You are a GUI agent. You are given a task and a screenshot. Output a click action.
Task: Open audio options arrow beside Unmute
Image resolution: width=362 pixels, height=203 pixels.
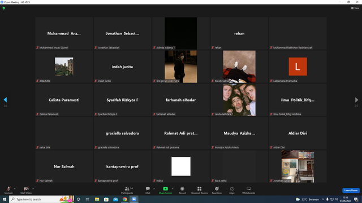coord(15,189)
